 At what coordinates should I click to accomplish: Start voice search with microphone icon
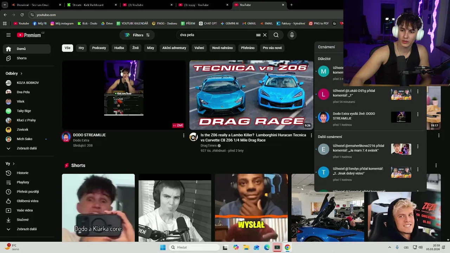[x=291, y=35]
